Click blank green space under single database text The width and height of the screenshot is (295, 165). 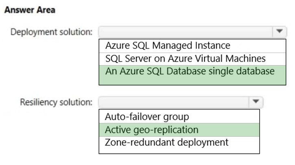(192, 81)
